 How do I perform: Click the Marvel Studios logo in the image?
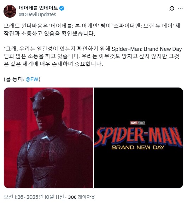tap(138, 123)
